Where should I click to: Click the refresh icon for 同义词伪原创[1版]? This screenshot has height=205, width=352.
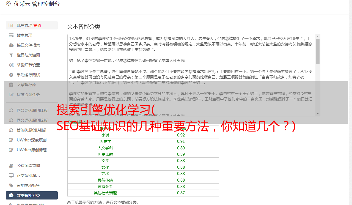pyautogui.click(x=11, y=110)
